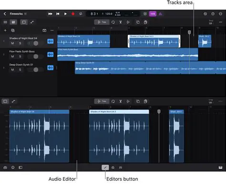Click the 4/4 time signature display
226x184 pixels.
click(x=118, y=12)
